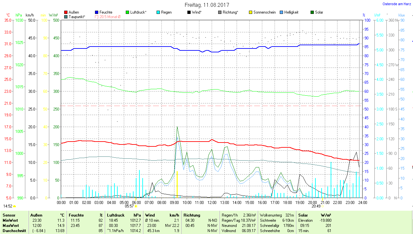The image size is (413, 234).
Task: Click the 05:57 sunrise marker
Action: pyautogui.click(x=129, y=206)
